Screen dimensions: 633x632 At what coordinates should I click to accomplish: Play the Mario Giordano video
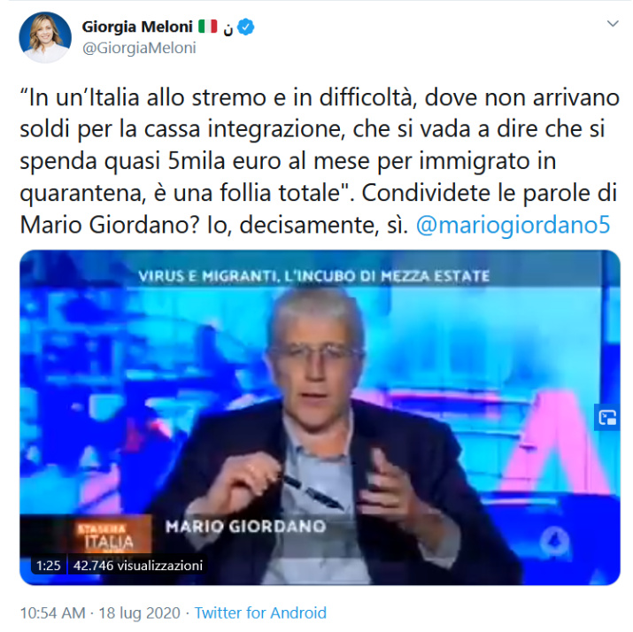coord(320,417)
